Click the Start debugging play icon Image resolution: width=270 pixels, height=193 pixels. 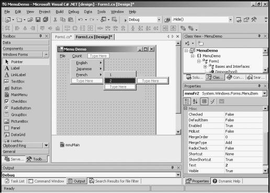pyautogui.click(x=125, y=20)
